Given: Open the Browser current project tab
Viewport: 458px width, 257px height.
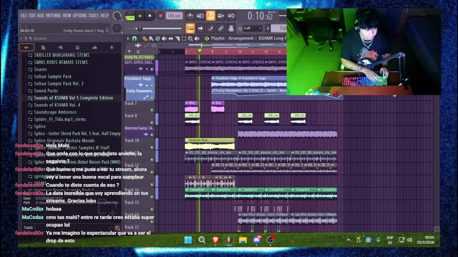Looking at the screenshot, I should point(43,47).
